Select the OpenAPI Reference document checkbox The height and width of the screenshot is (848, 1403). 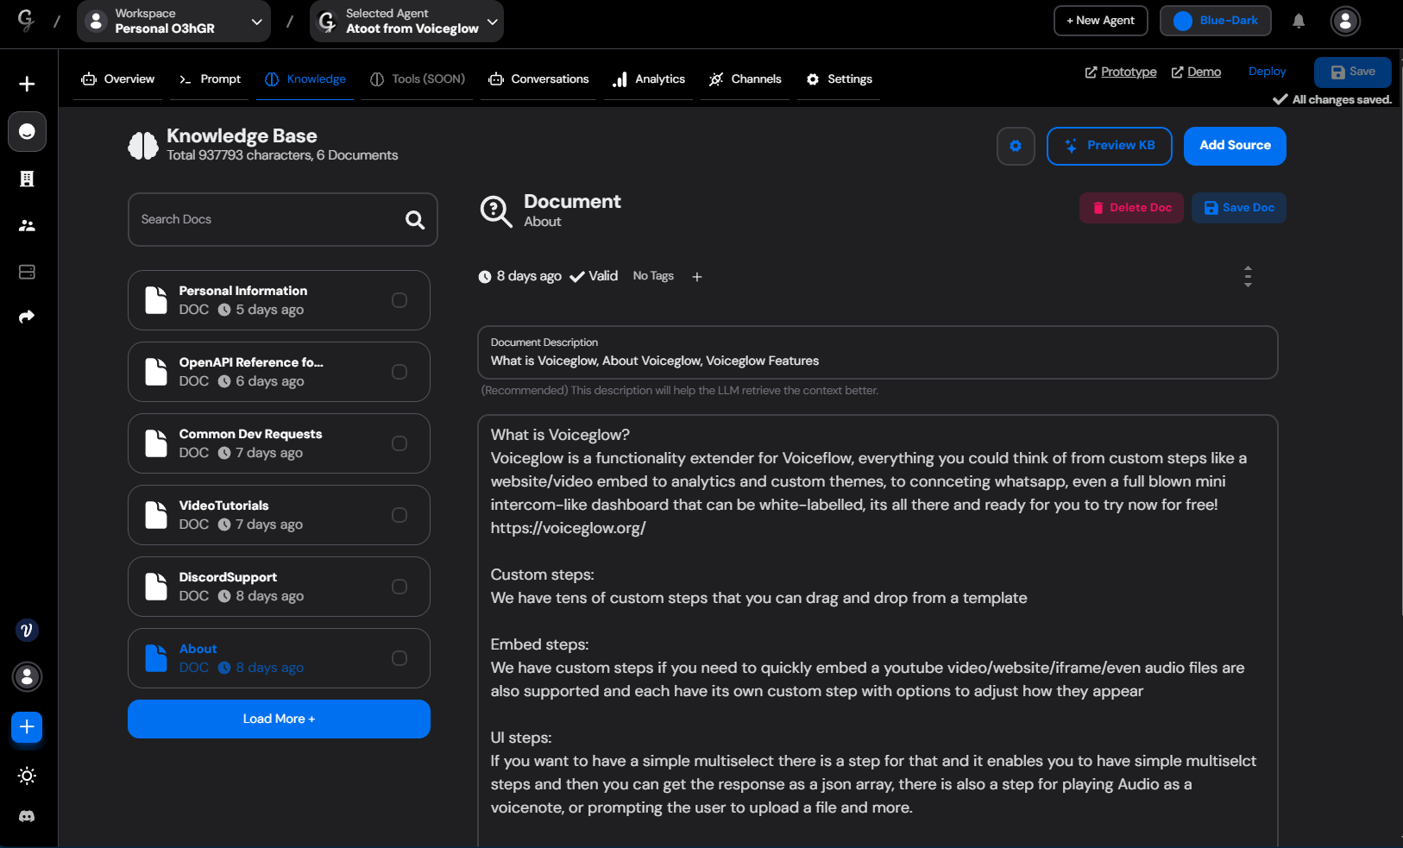click(400, 372)
